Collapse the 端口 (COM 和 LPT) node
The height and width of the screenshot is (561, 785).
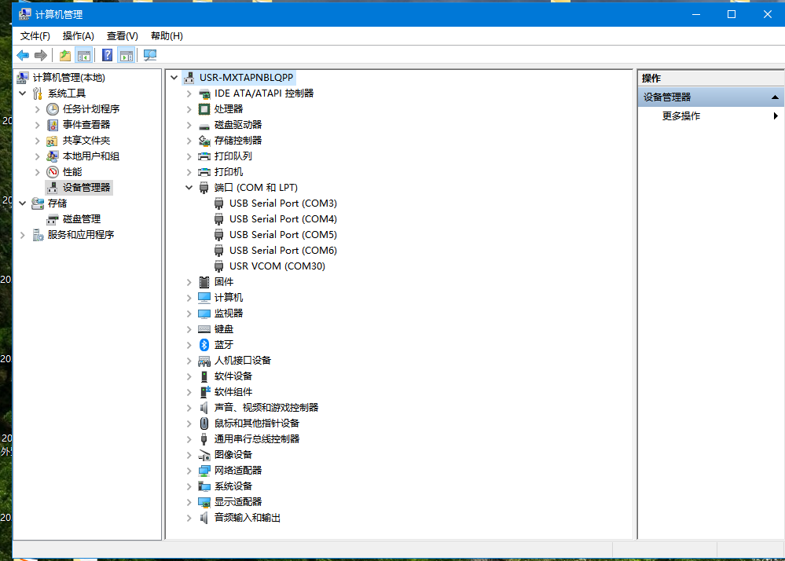point(189,188)
